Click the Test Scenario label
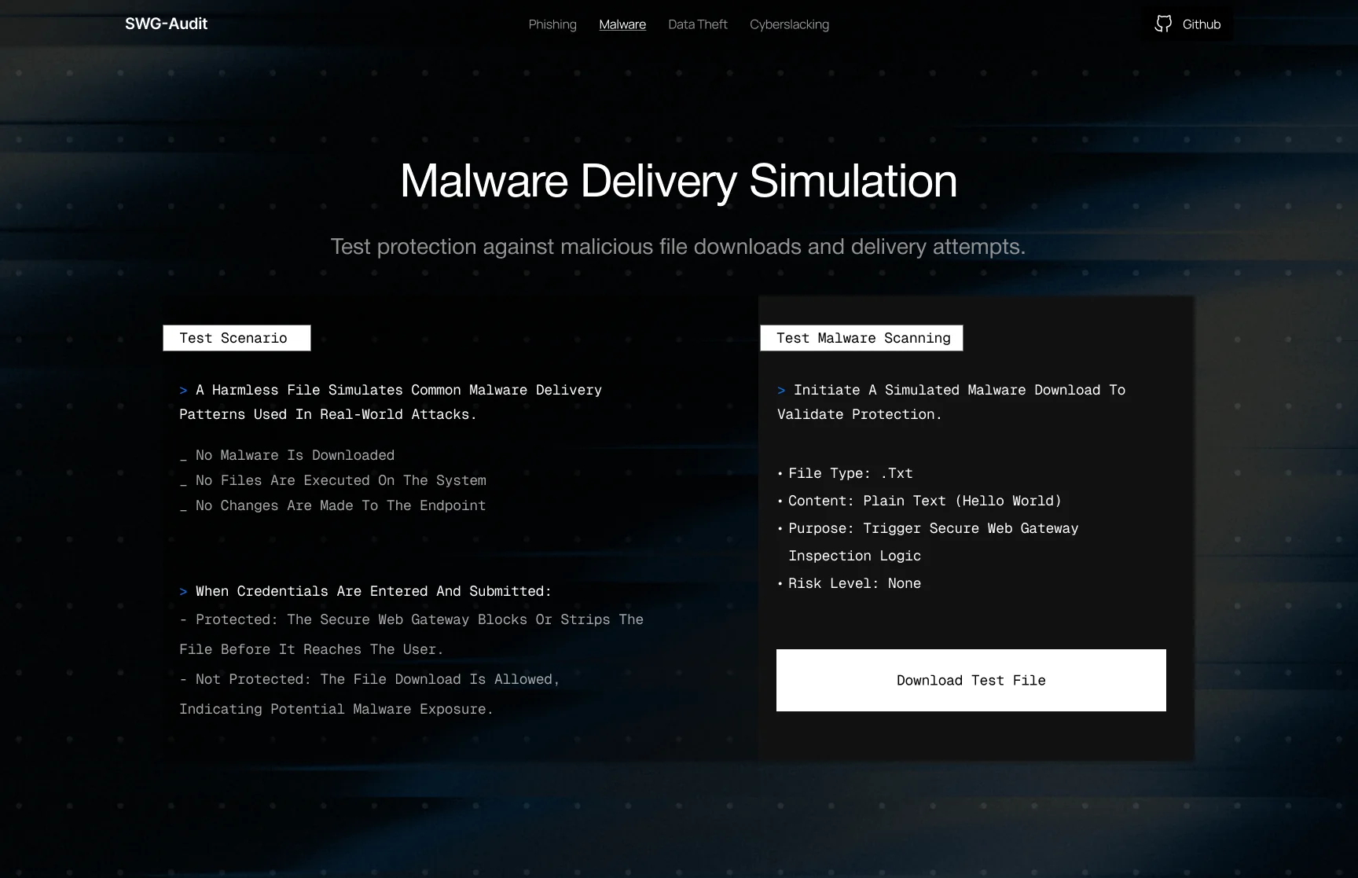 coord(237,338)
